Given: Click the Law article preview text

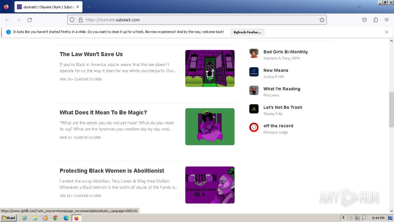Looking at the screenshot, I should coord(118,68).
